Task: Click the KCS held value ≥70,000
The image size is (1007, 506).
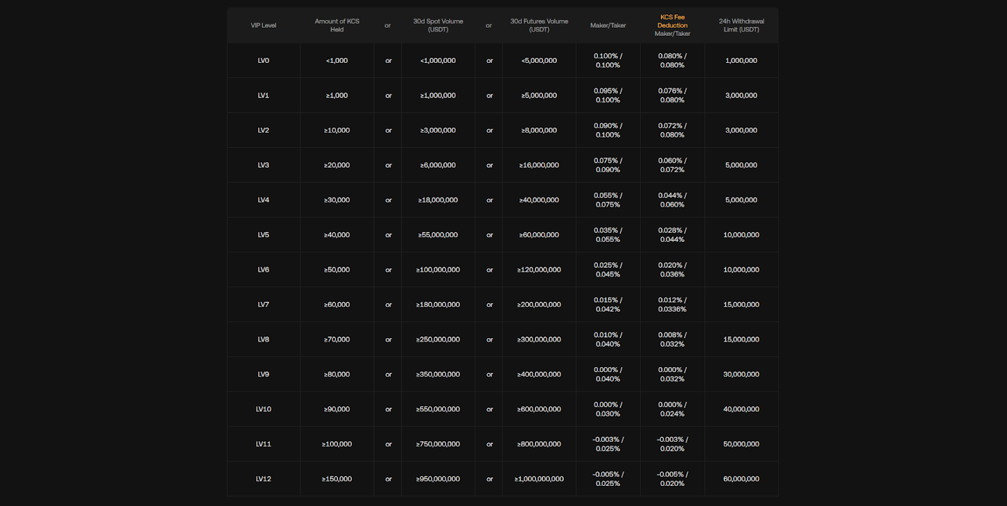Action: (x=337, y=340)
